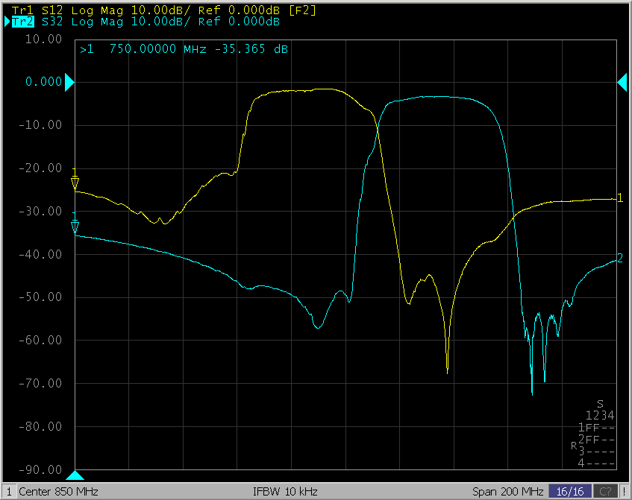Click the left cyan reference level arrow
Screen dimensions: 632x500
click(69, 83)
